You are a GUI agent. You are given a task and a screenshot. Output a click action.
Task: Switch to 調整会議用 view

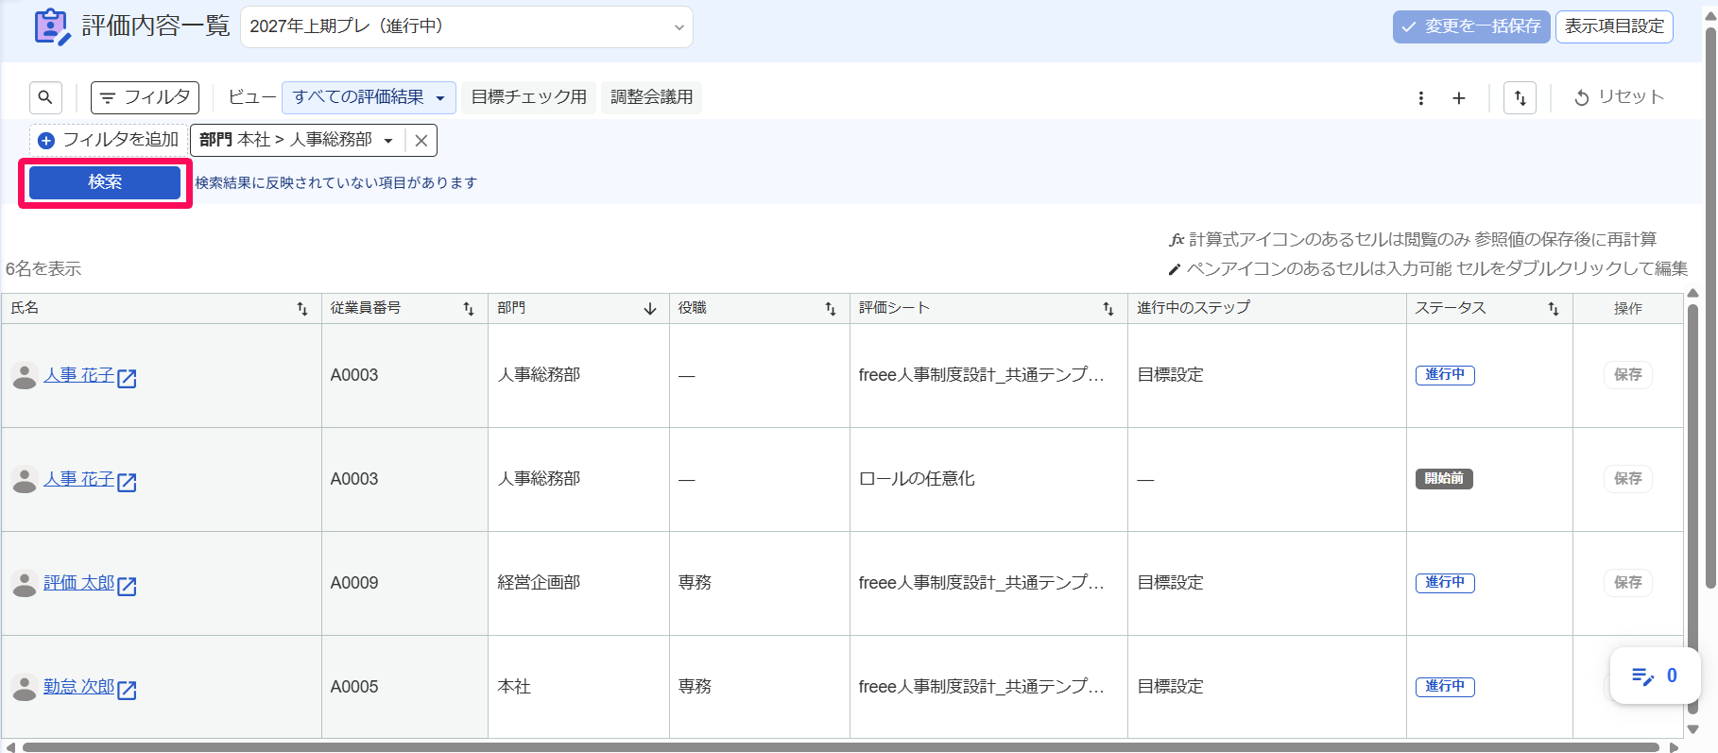click(651, 97)
